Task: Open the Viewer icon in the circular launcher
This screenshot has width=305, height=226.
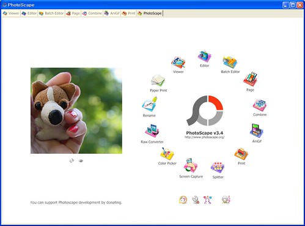Action: 178,62
